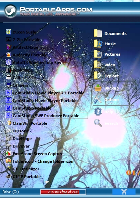Screen dimensions: 140x198
Task: Open ClamWin Portable via its icon
Action: (x=8, y=123)
